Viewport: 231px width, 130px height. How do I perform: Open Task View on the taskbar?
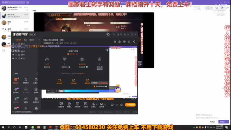(x=20, y=127)
